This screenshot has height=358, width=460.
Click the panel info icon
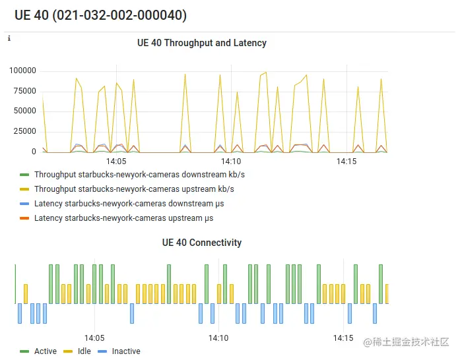[9, 38]
